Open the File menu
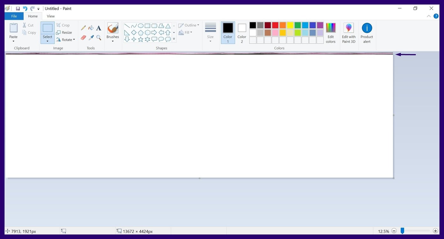 coord(14,16)
